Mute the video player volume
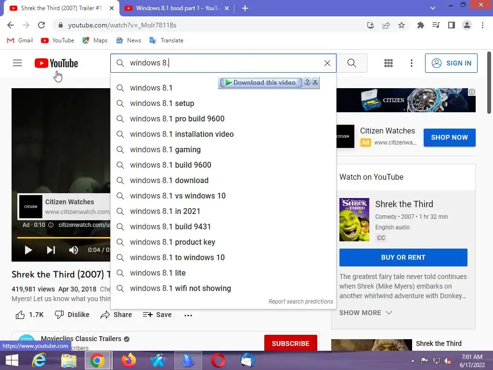The width and height of the screenshot is (493, 370). coord(74,250)
